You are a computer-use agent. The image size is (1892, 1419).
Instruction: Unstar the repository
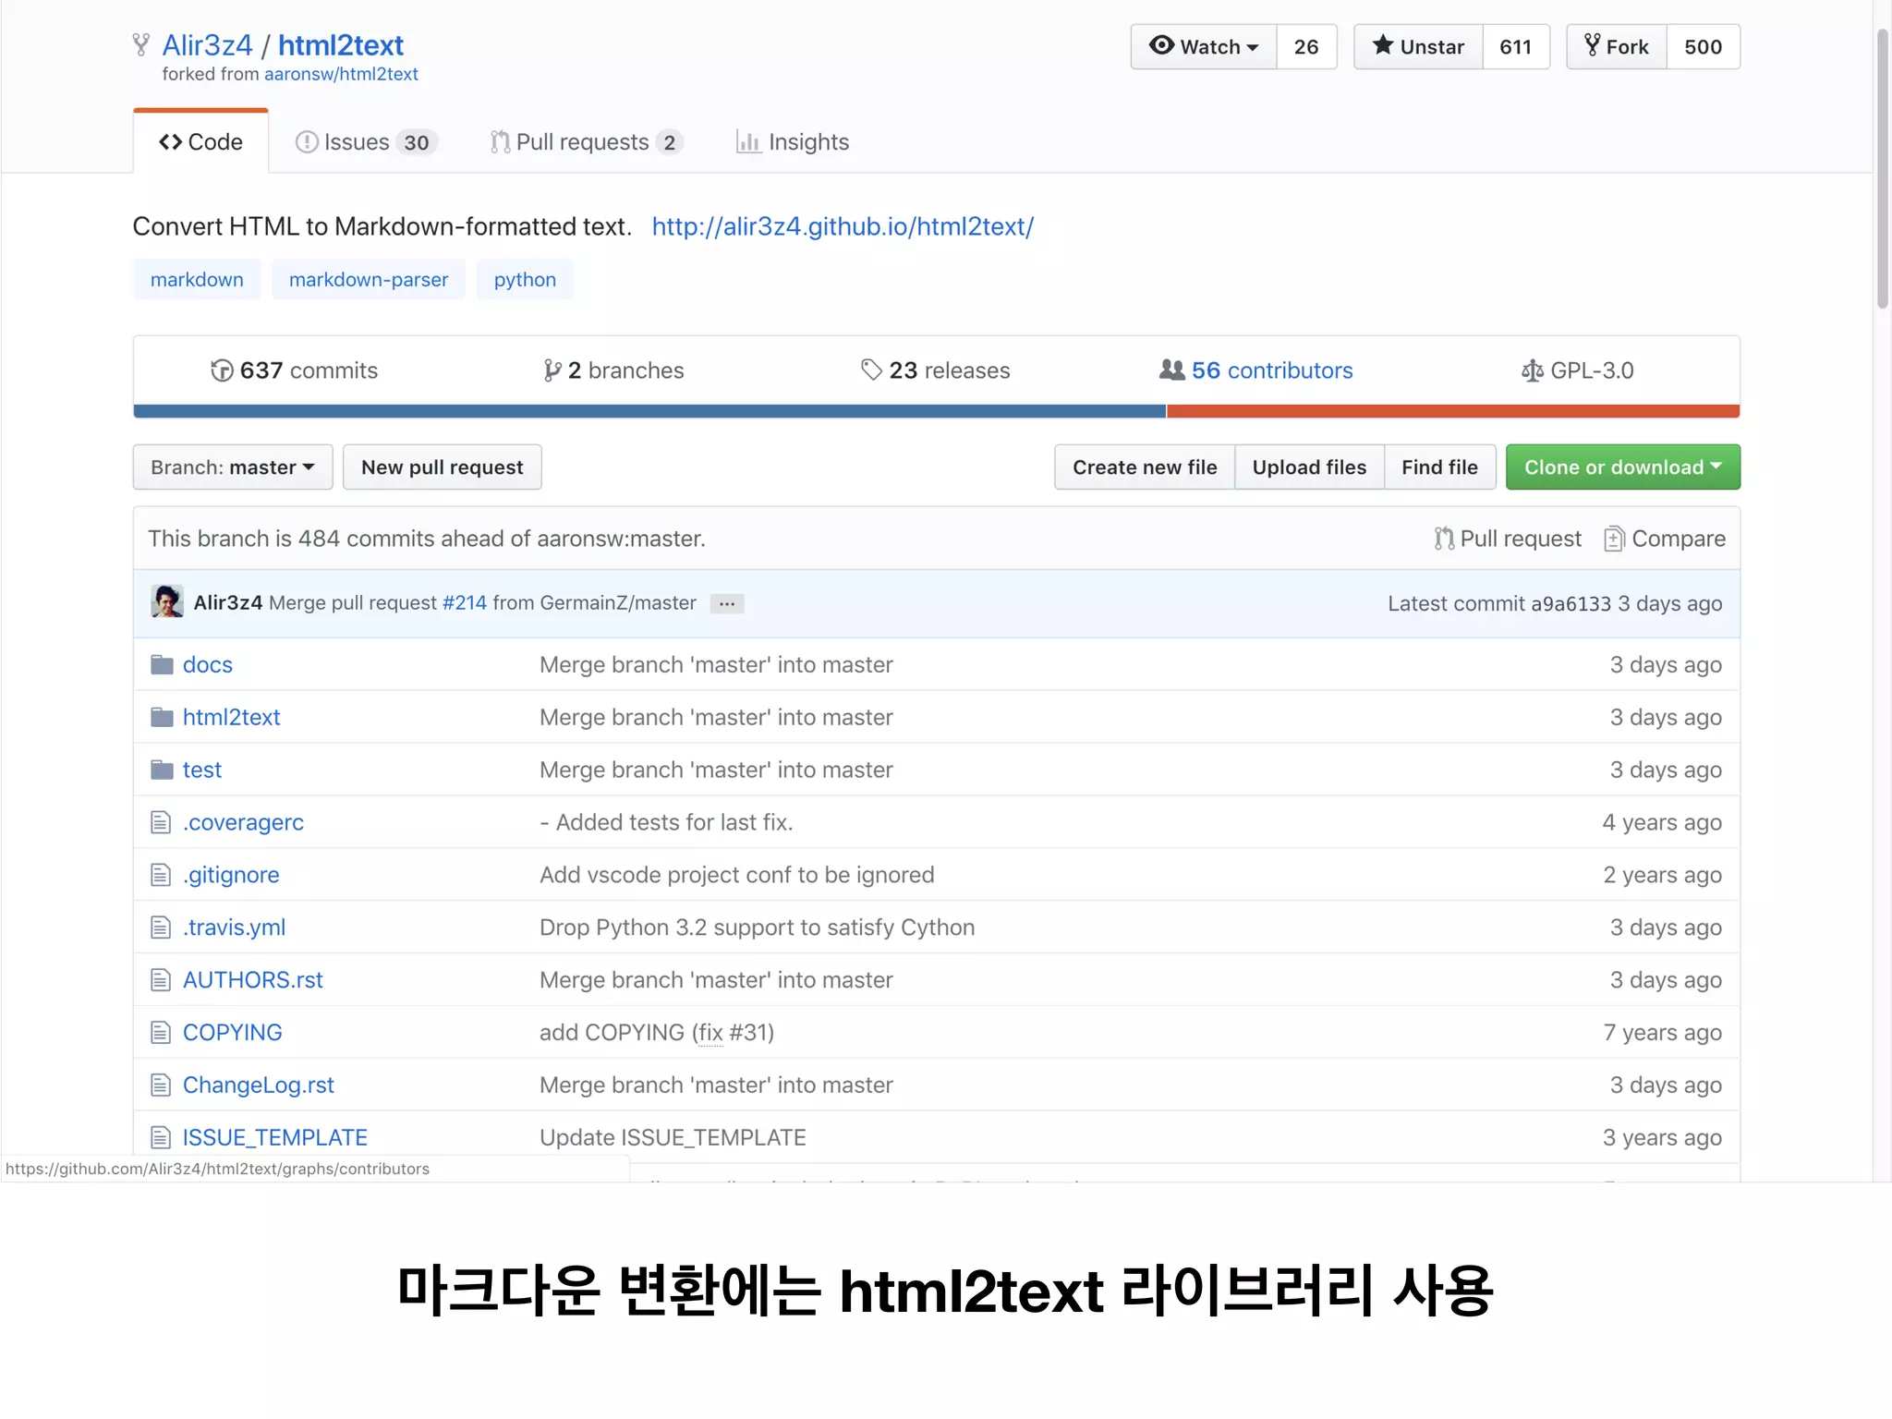point(1419,46)
